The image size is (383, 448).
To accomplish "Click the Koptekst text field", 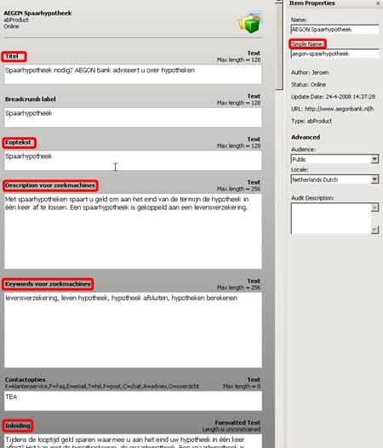I will [x=133, y=161].
